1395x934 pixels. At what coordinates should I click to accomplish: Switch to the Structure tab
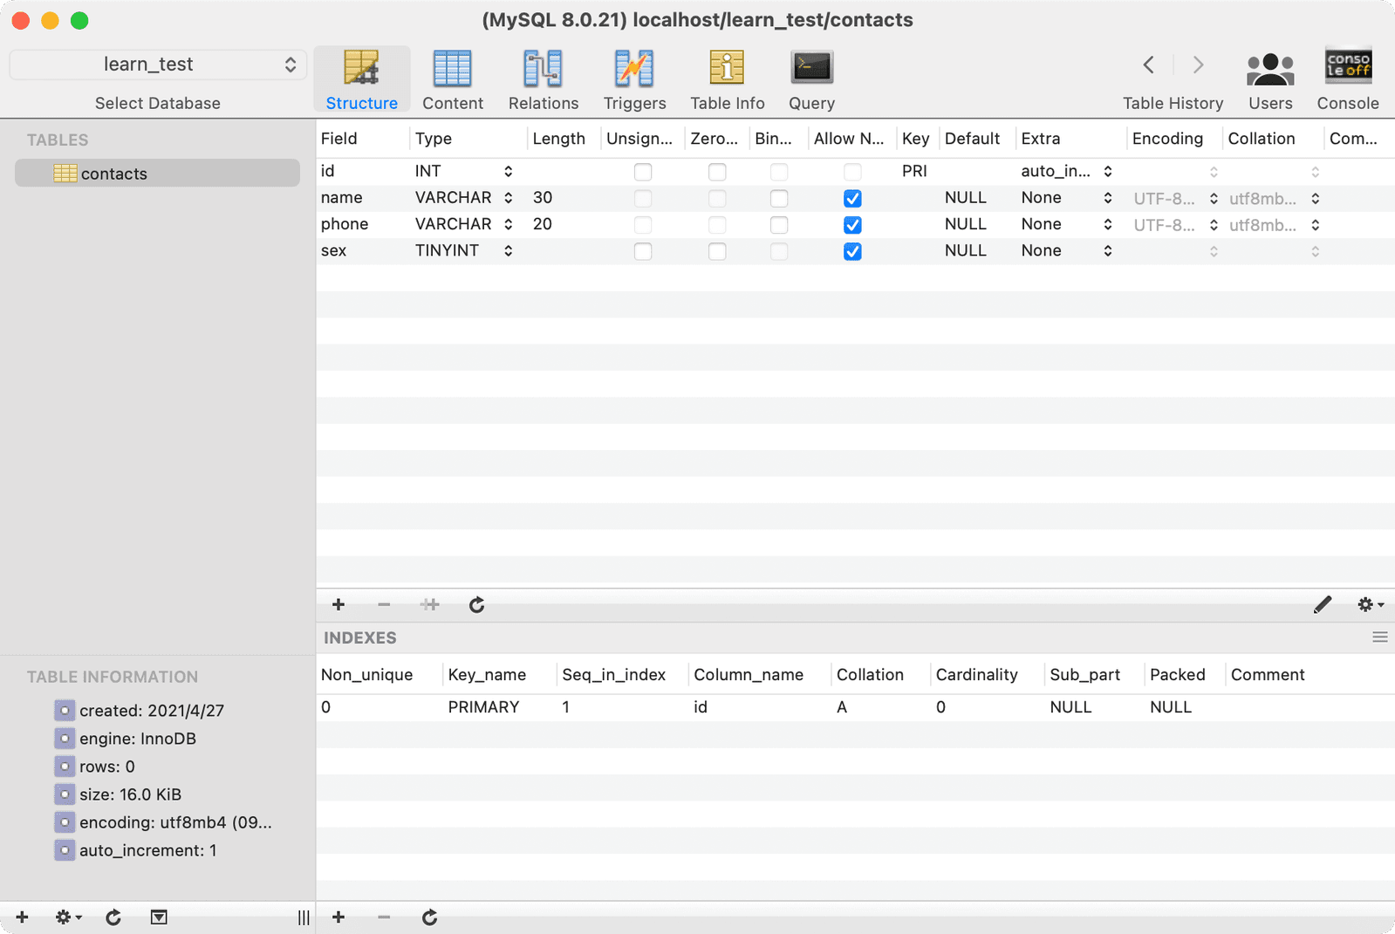(361, 80)
